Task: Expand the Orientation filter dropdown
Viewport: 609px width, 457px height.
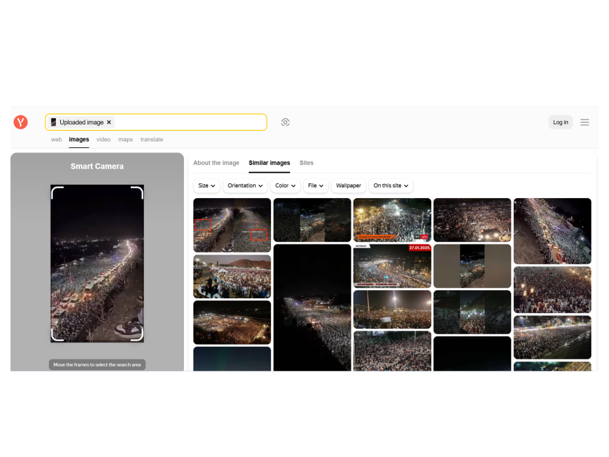Action: tap(245, 186)
